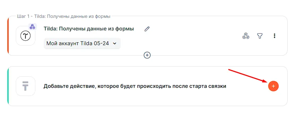Screen dimensions: 302x132
Task: Click the orange stripe on step 1 card
Action: point(8,36)
